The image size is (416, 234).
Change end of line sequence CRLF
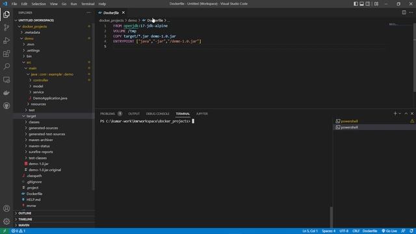356,231
